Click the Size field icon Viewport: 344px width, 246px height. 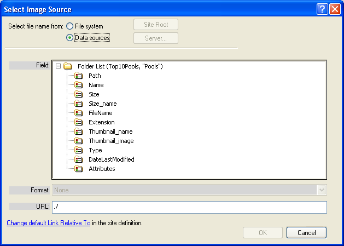(79, 94)
